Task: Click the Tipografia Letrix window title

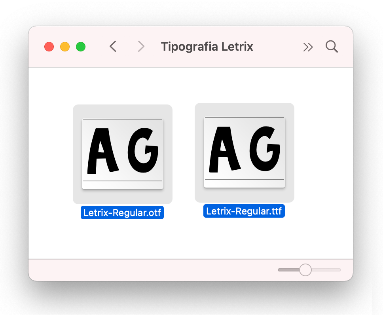Action: coord(207,47)
